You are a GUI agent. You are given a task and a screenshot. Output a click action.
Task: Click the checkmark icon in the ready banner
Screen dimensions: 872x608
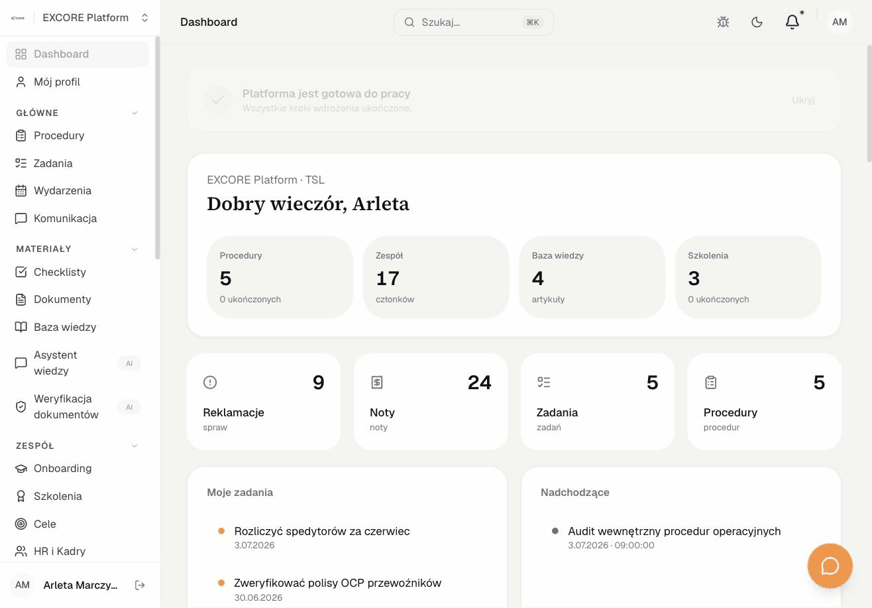[x=218, y=100]
